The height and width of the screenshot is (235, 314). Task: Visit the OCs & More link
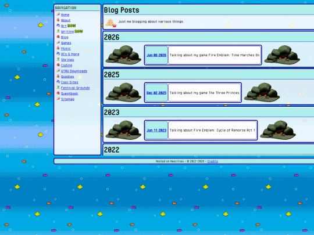point(70,54)
